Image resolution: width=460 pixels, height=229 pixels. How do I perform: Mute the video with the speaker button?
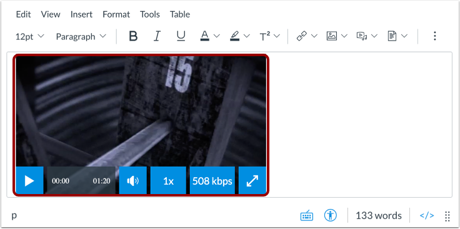[x=133, y=181]
